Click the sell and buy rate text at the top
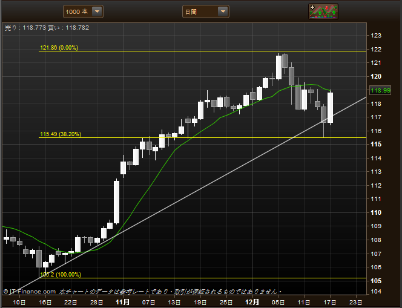402x308 pixels. [47, 28]
